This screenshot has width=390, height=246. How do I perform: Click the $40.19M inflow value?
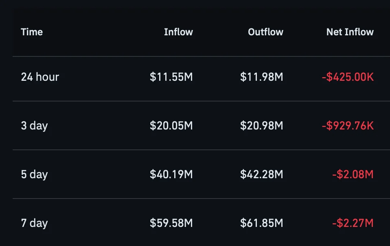171,174
